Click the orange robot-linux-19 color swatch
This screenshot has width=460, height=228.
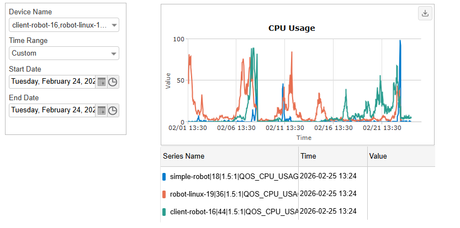point(164,194)
